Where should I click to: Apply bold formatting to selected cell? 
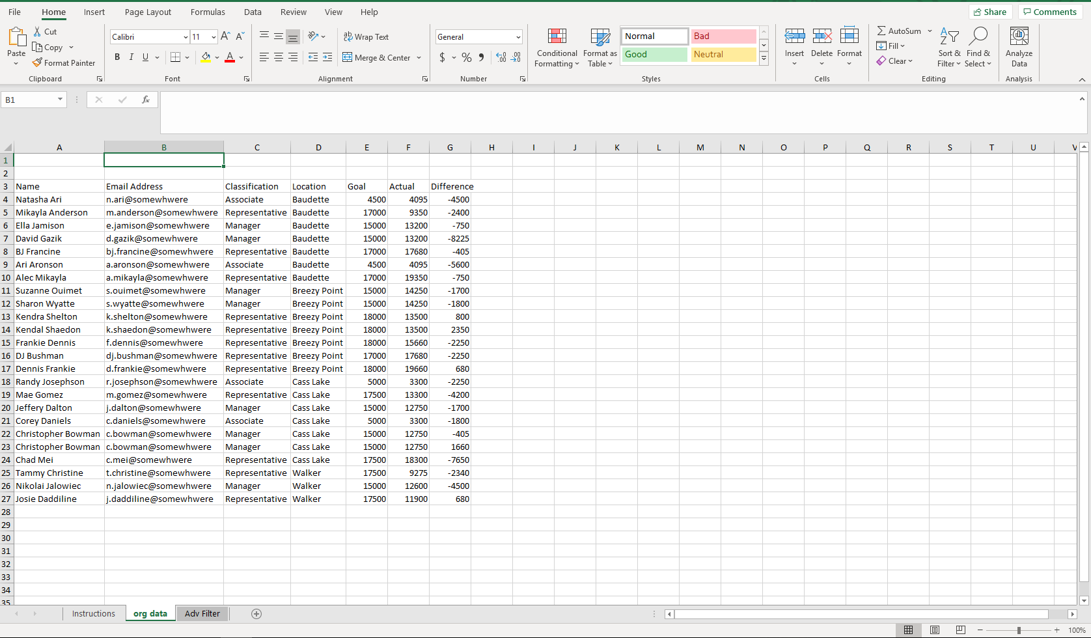pyautogui.click(x=117, y=57)
